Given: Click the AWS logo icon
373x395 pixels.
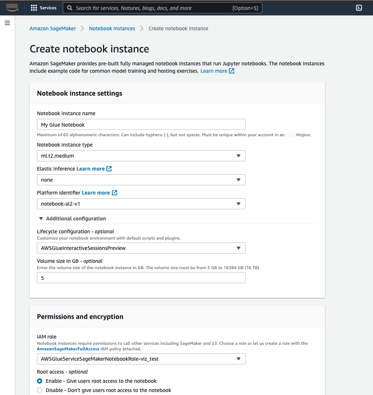Looking at the screenshot, I should pyautogui.click(x=12, y=7).
